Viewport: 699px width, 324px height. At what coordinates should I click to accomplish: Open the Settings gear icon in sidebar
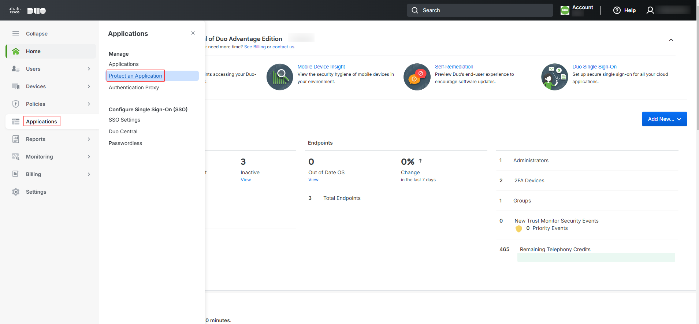coord(16,192)
